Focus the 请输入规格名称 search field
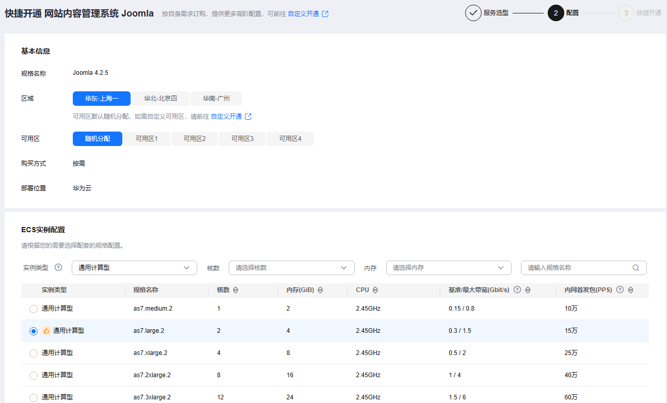This screenshot has width=667, height=403. 583,268
